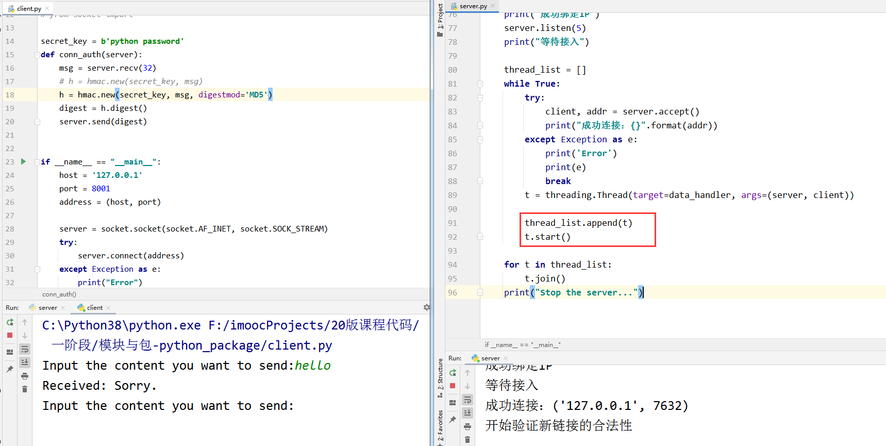Click fold end marker at line 20
Viewport: 886px width, 446px height.
pyautogui.click(x=37, y=122)
